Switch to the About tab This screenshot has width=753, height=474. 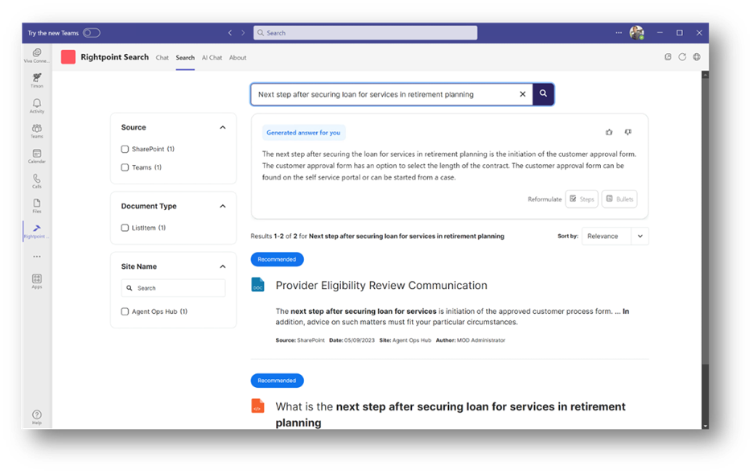(237, 58)
